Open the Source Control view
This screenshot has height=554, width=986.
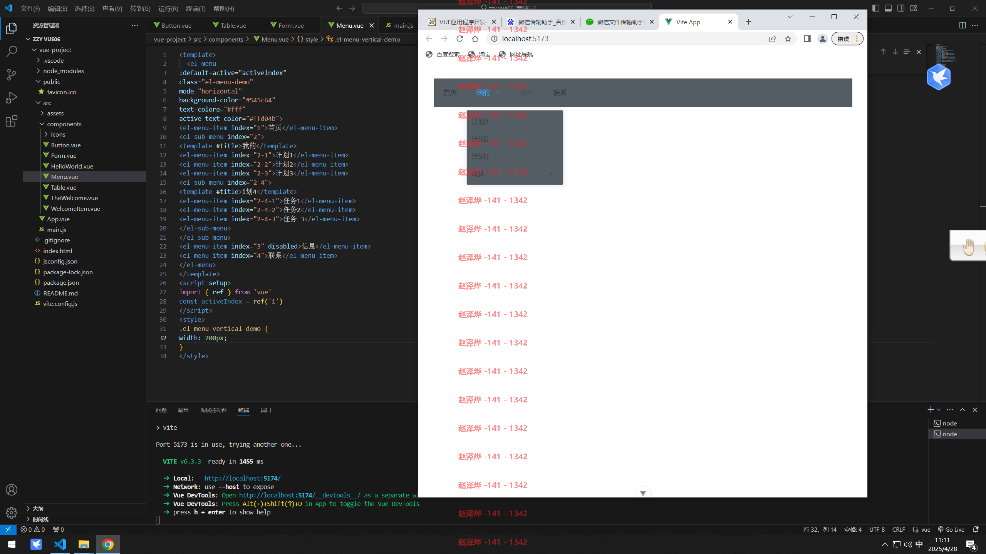coord(12,75)
